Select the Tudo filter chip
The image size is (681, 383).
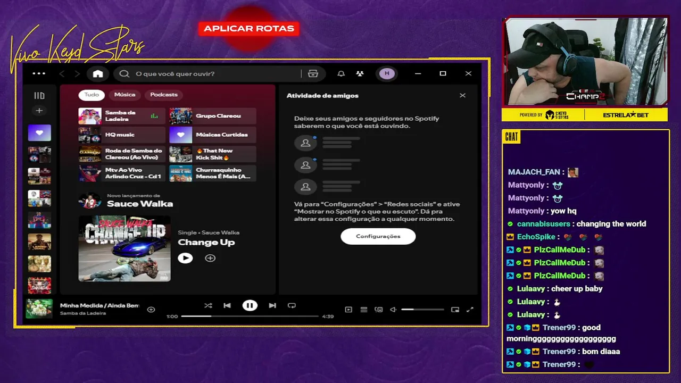92,95
